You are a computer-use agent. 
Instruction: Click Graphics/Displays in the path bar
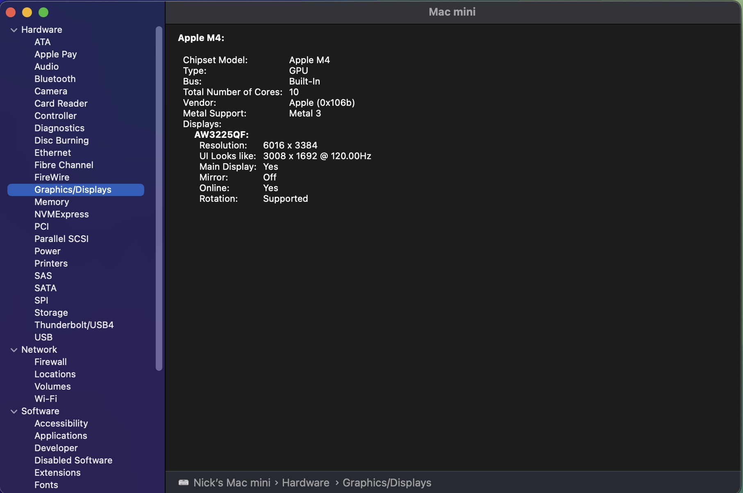click(387, 483)
